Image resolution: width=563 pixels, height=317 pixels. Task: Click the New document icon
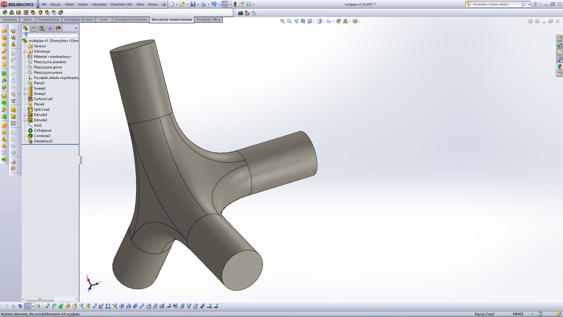click(x=172, y=4)
